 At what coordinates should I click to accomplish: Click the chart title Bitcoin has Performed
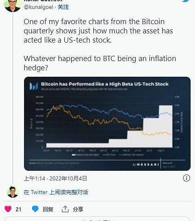pyautogui.click(x=105, y=84)
